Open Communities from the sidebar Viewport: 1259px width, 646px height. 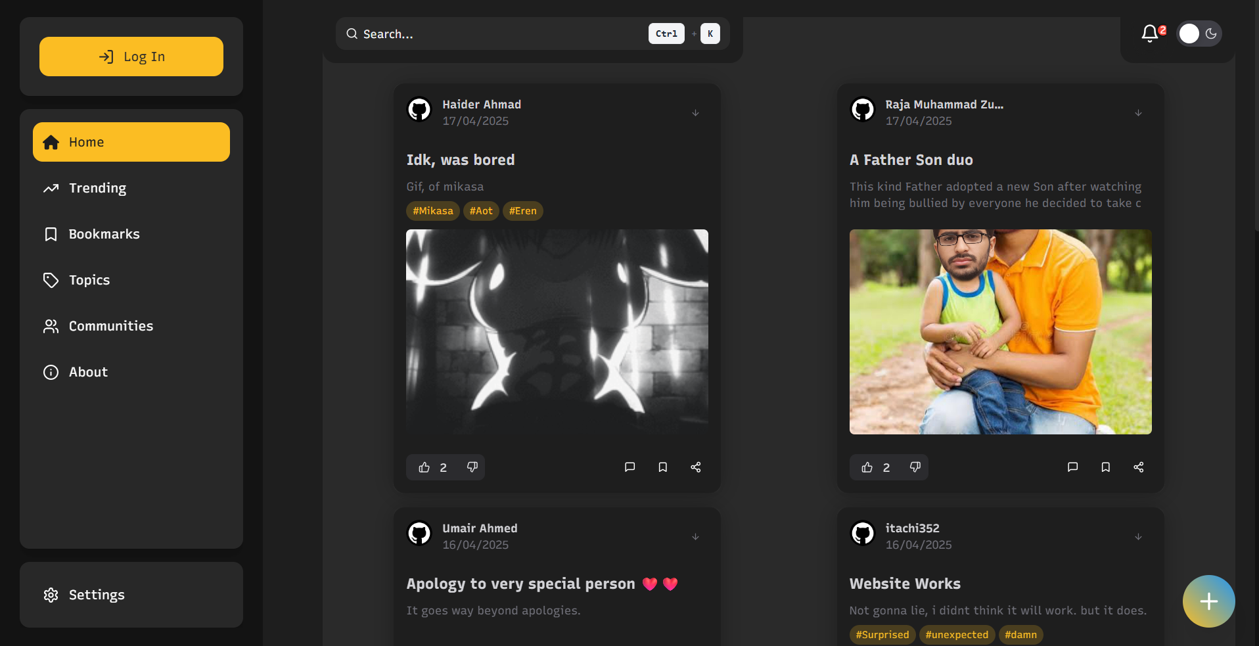coord(110,326)
